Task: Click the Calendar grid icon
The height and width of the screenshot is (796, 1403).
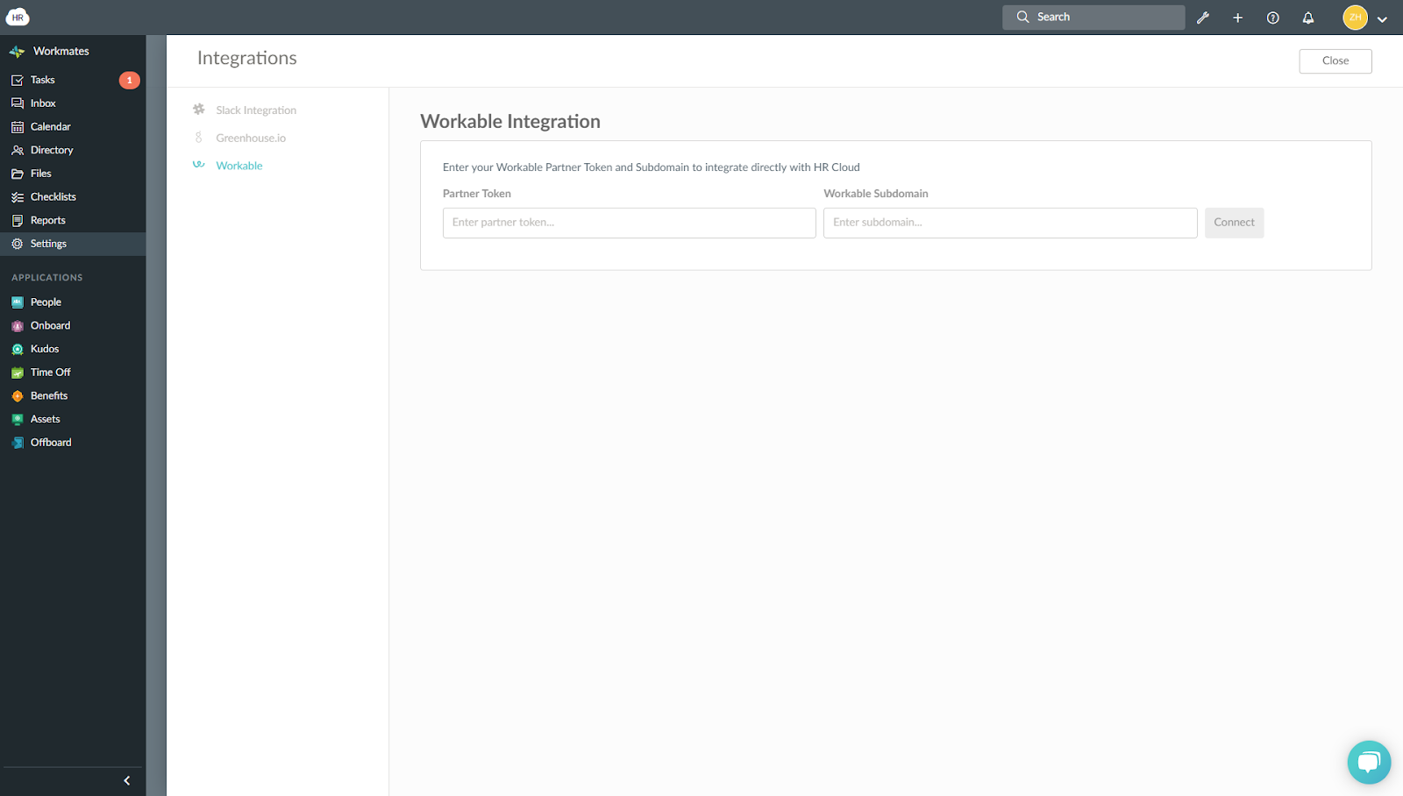Action: pyautogui.click(x=18, y=127)
